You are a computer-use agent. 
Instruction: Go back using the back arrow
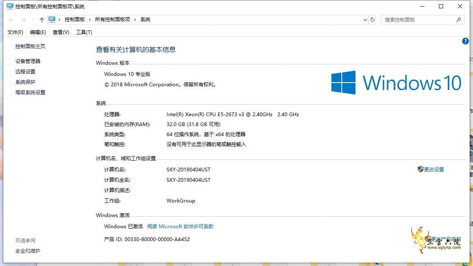[x=12, y=20]
